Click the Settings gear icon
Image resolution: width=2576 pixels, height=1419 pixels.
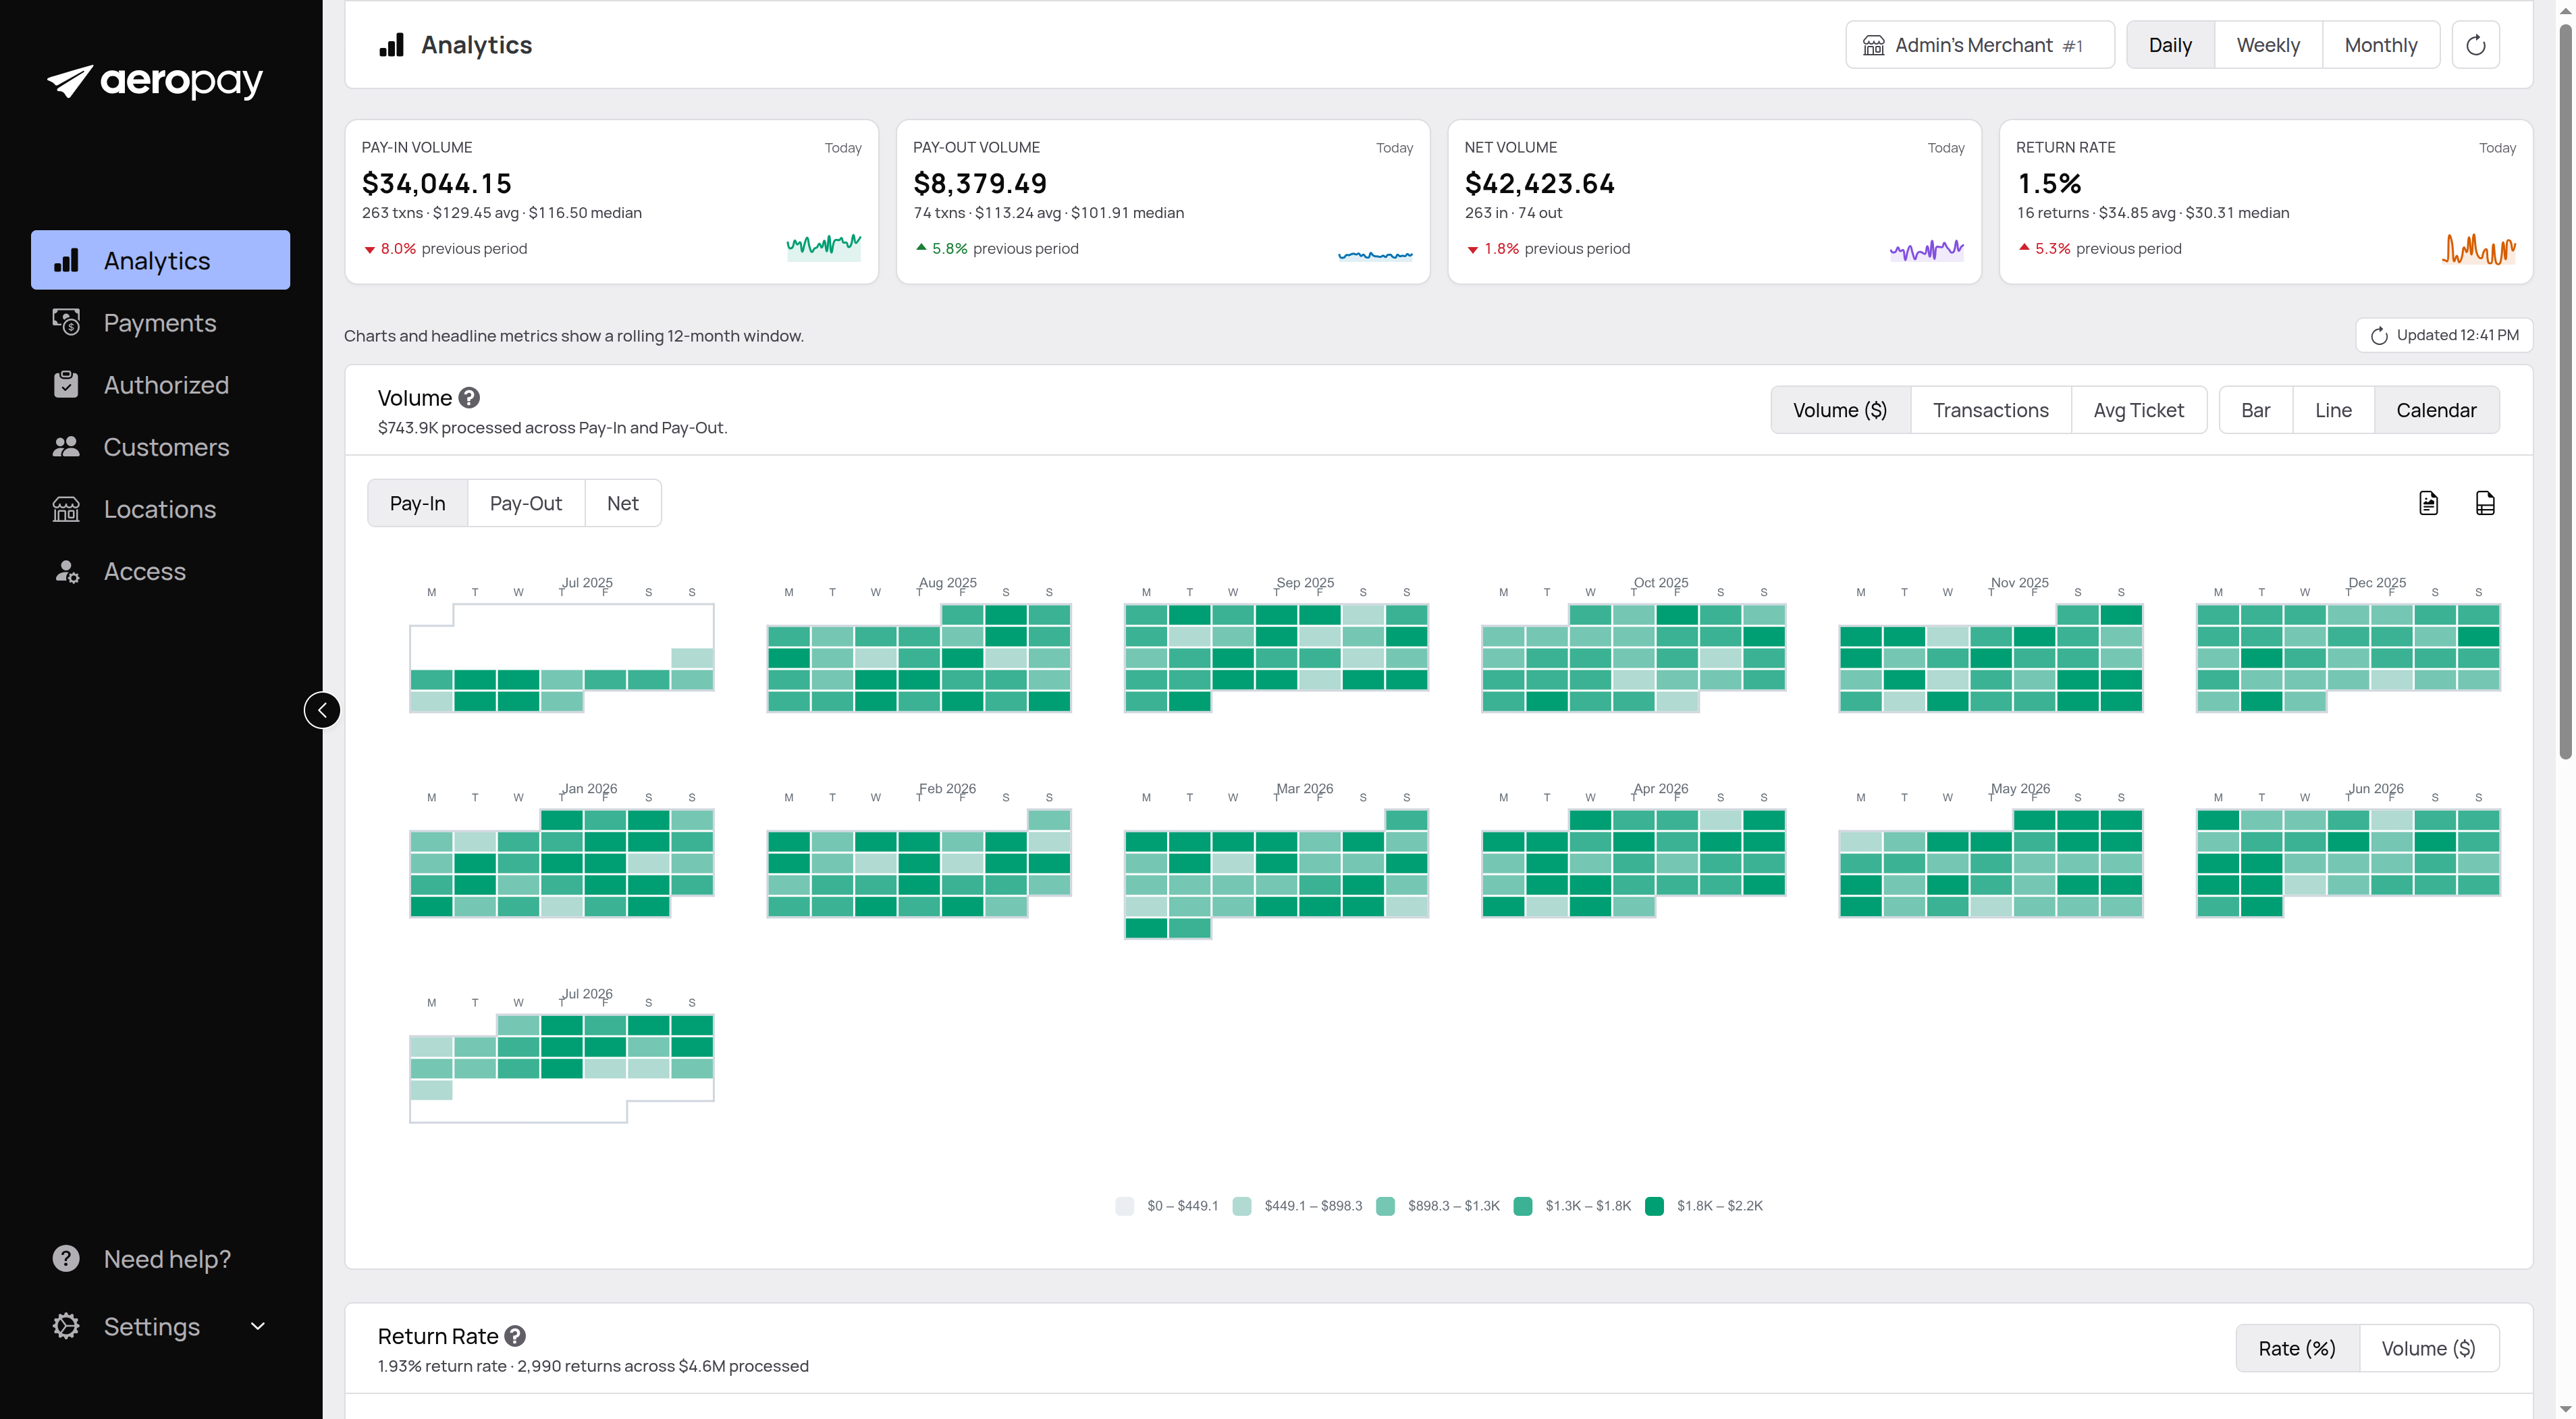(66, 1326)
